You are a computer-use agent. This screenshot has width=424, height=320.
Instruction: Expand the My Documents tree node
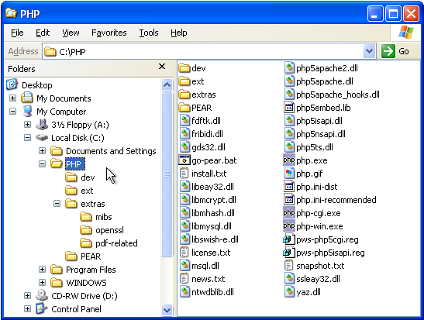click(12, 98)
